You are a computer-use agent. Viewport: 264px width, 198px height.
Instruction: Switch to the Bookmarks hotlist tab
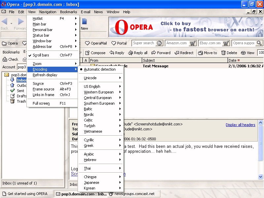[x=11, y=52]
